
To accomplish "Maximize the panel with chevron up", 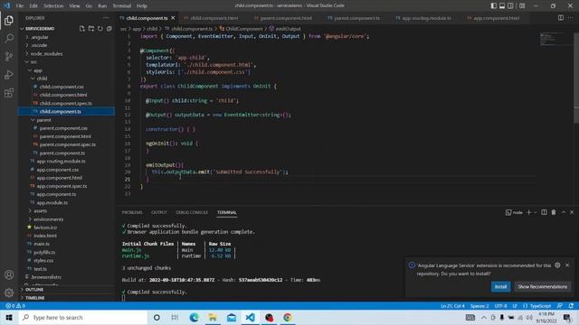I will pos(563,212).
